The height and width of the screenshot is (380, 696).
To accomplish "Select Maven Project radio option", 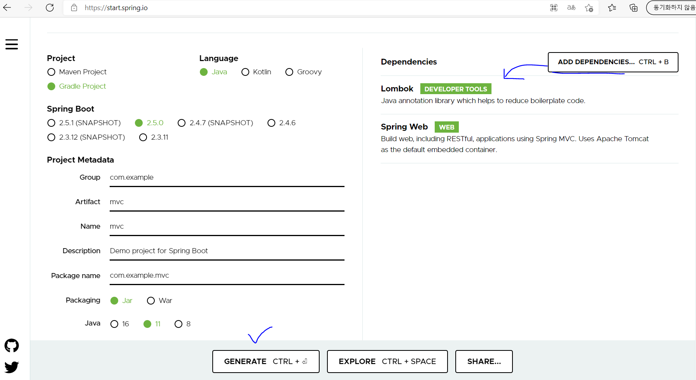I will pos(77,72).
